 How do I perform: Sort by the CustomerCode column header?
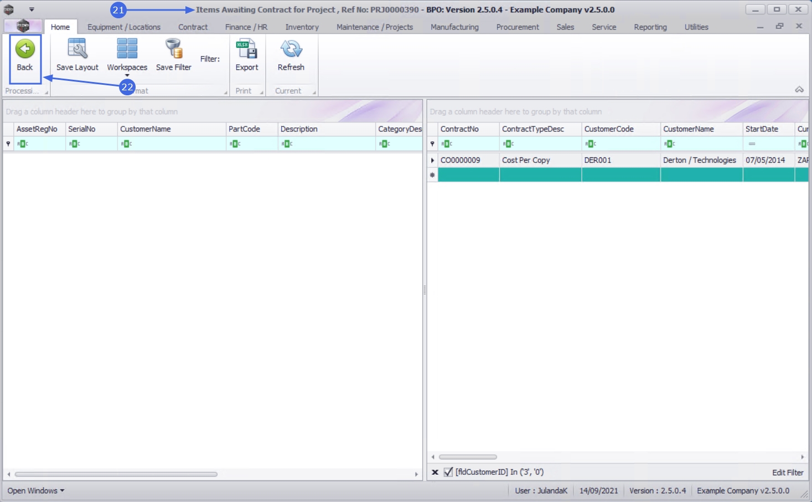coord(622,129)
